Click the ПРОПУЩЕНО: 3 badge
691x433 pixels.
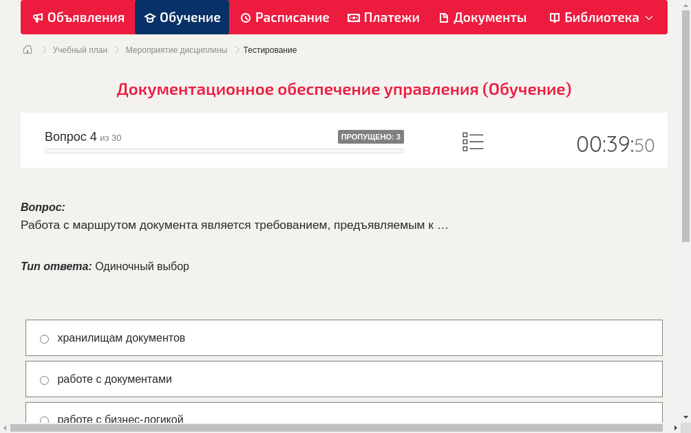[x=371, y=137]
